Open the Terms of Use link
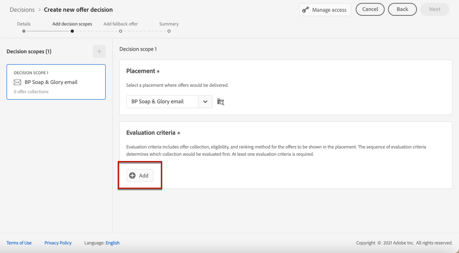 (19, 243)
